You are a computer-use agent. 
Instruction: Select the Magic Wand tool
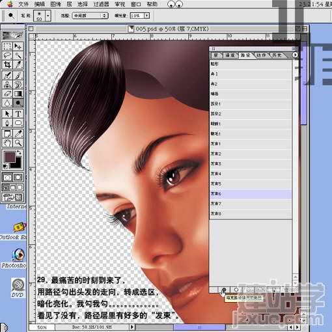pyautogui.click(x=18, y=55)
